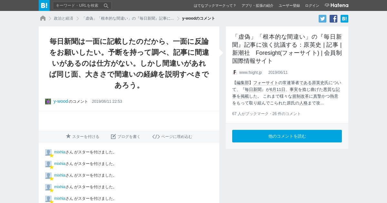Open the article title about 毎日新聞記事に強く抗議する
Screen dimensions: 387x203
287,49
